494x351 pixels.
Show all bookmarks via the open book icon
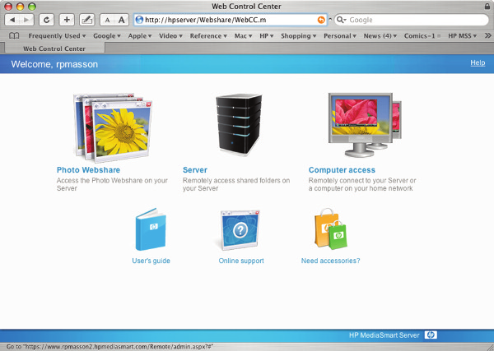click(x=14, y=36)
